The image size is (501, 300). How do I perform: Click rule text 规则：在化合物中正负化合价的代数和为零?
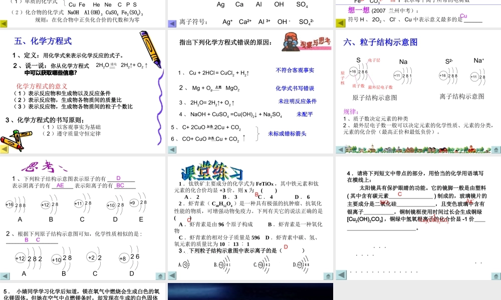pos(87,20)
